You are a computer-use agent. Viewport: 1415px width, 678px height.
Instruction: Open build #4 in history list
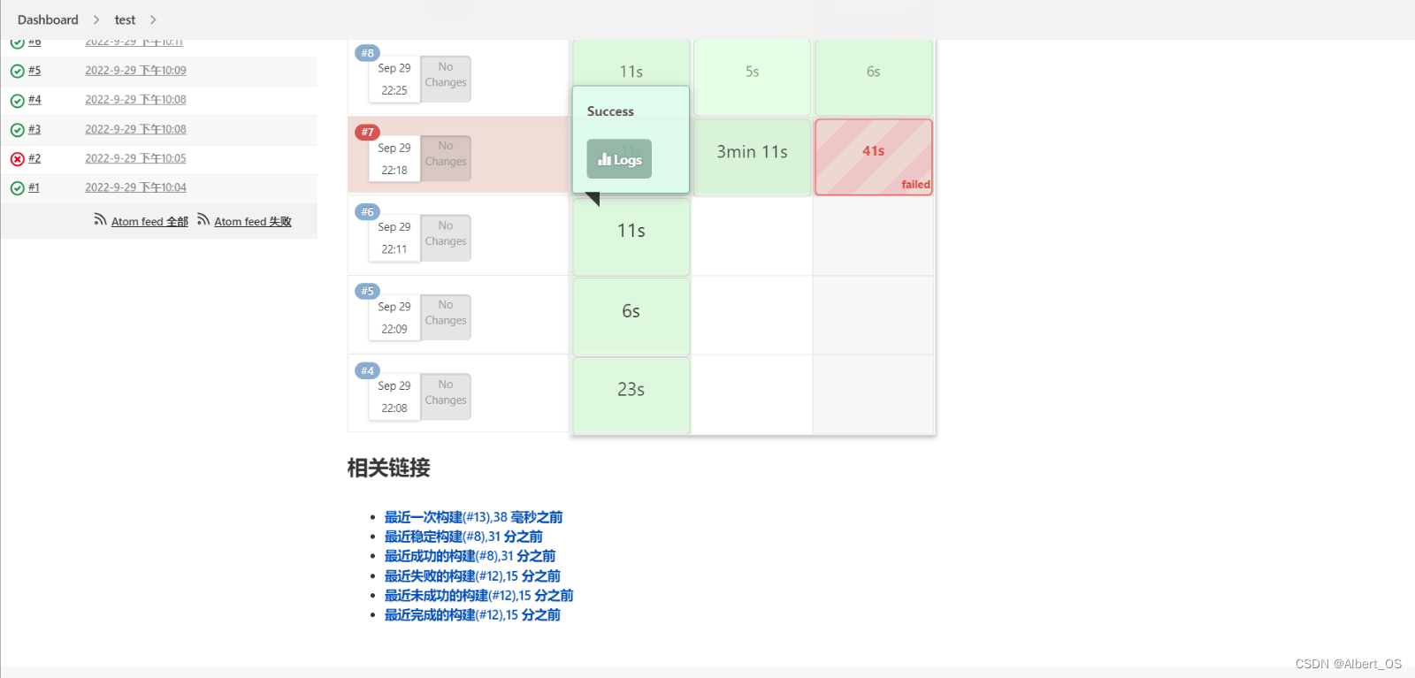click(34, 99)
